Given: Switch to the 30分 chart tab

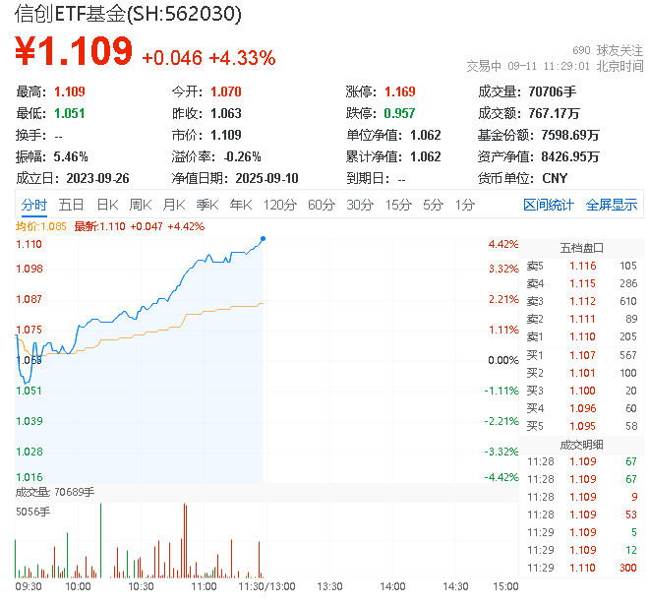Looking at the screenshot, I should coord(360,205).
